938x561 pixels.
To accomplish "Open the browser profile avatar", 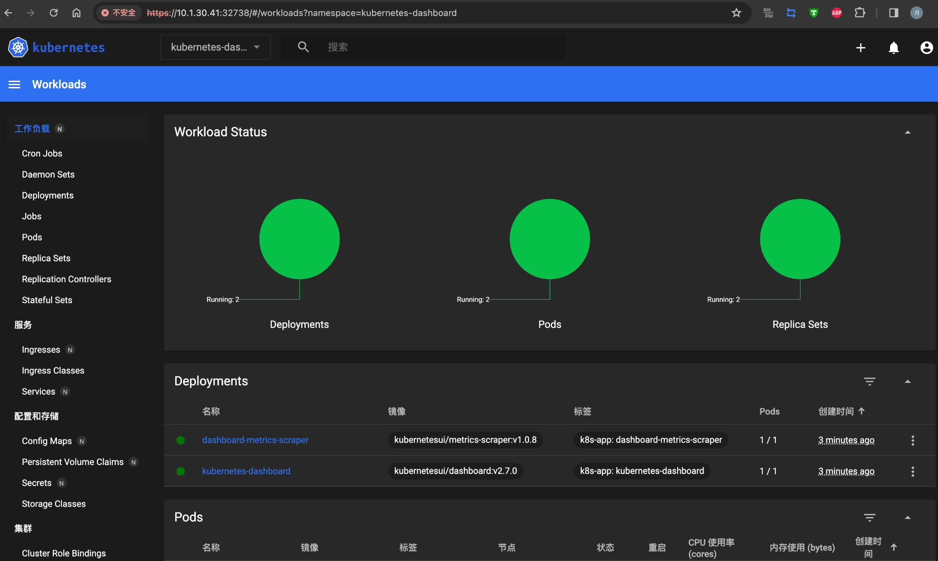I will coord(916,13).
